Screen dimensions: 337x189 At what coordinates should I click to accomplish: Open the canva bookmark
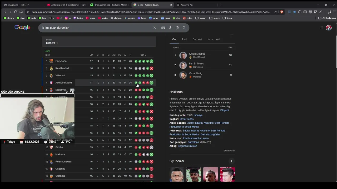pyautogui.click(x=153, y=18)
